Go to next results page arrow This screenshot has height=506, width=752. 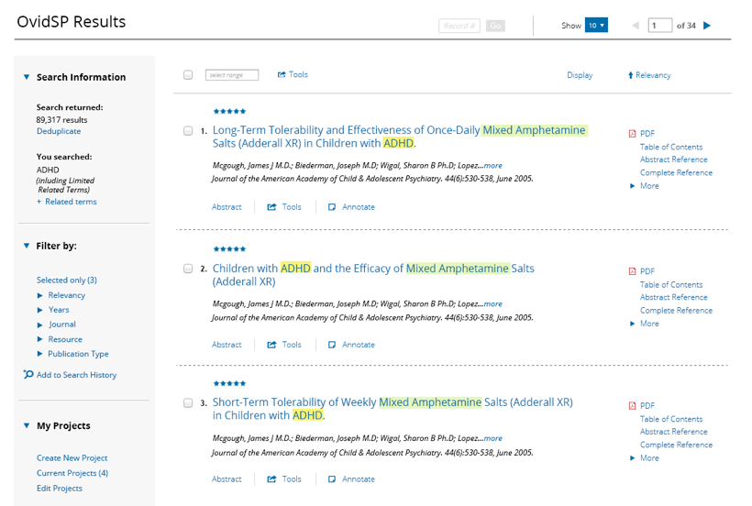coord(707,26)
